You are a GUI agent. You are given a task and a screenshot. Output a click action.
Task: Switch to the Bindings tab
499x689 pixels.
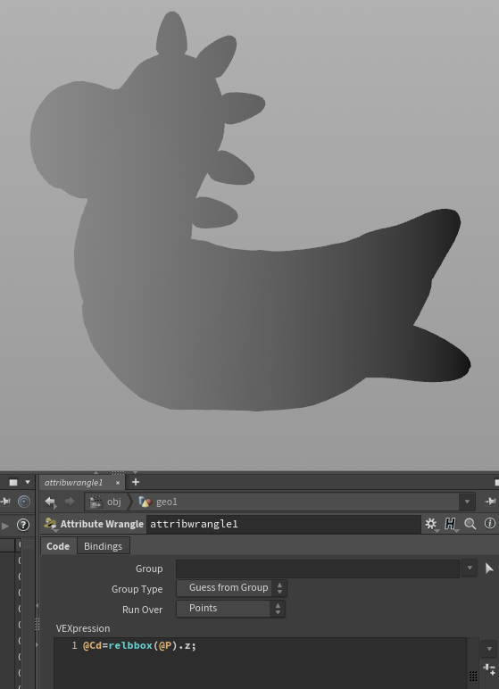(103, 546)
